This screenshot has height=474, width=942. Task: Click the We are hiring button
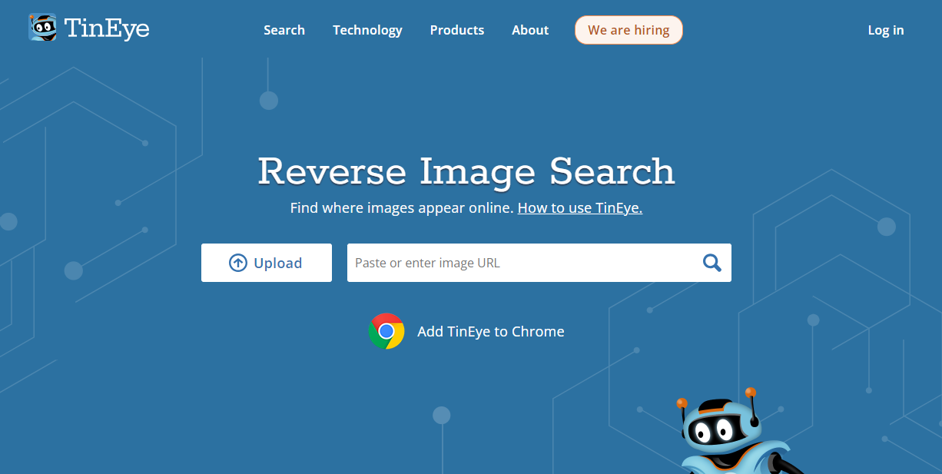629,30
